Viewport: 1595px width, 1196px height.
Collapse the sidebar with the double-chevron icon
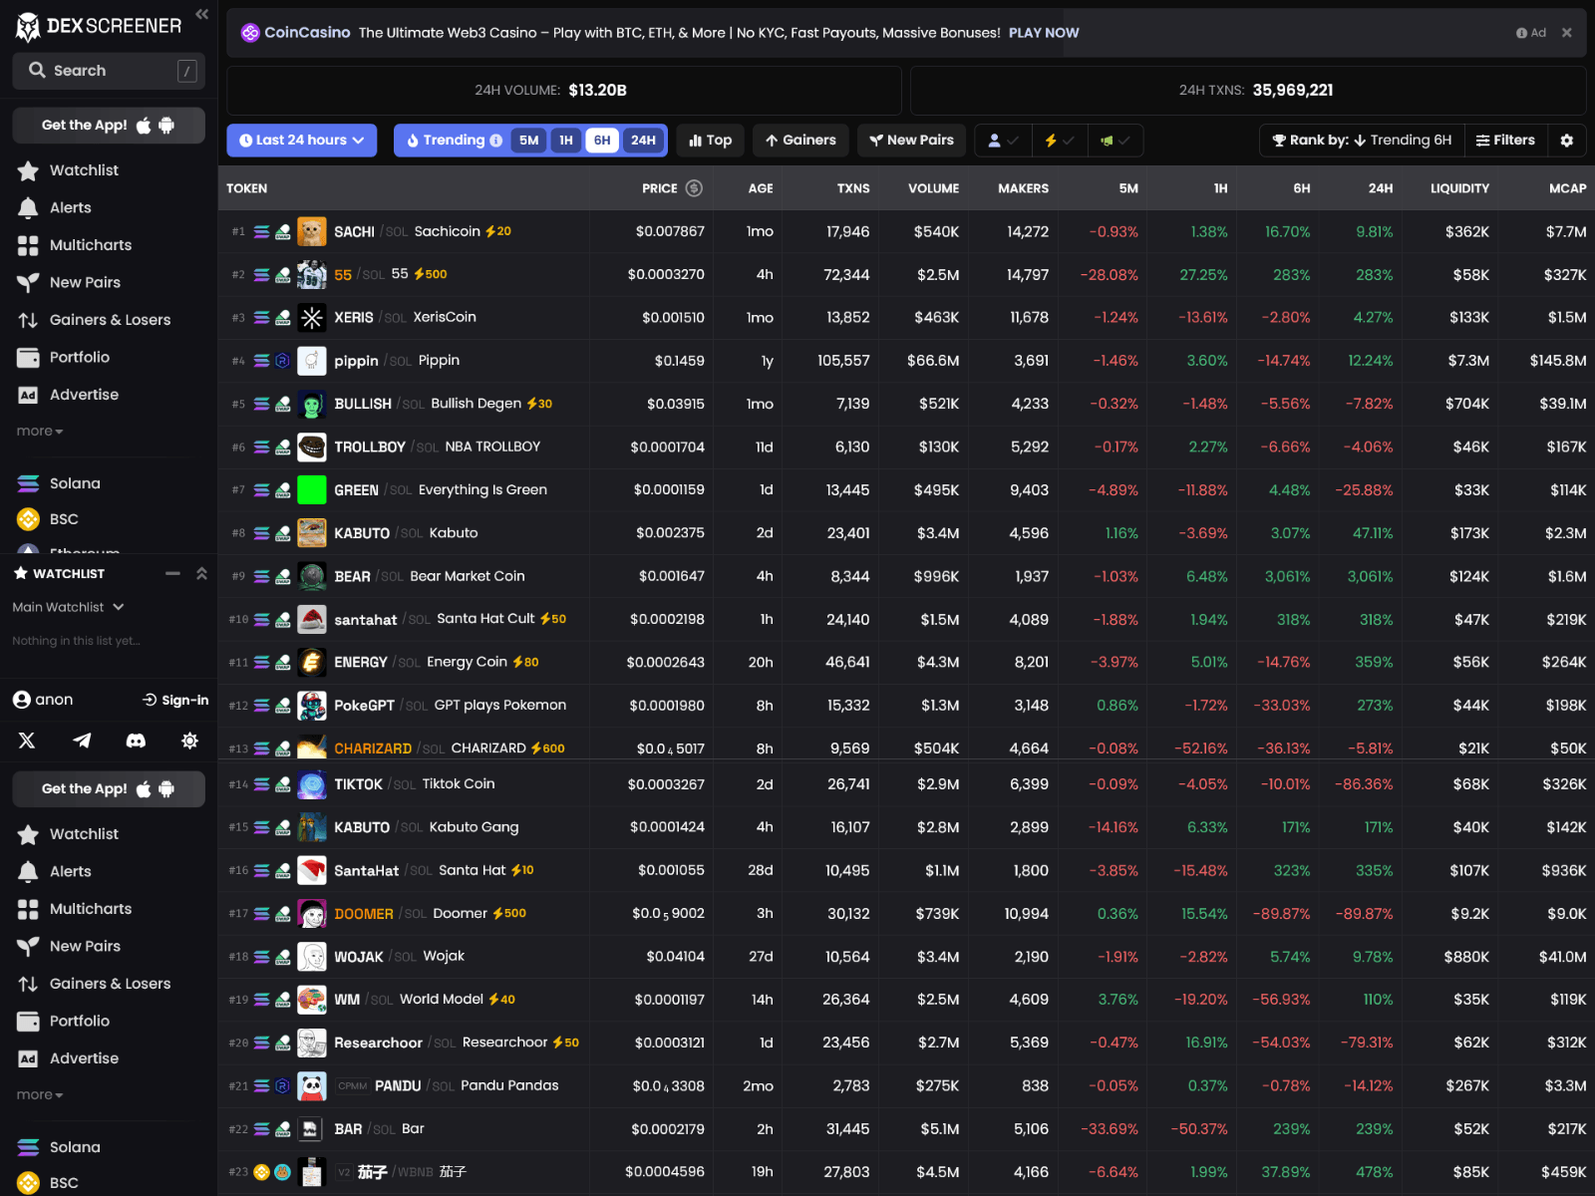[x=201, y=14]
